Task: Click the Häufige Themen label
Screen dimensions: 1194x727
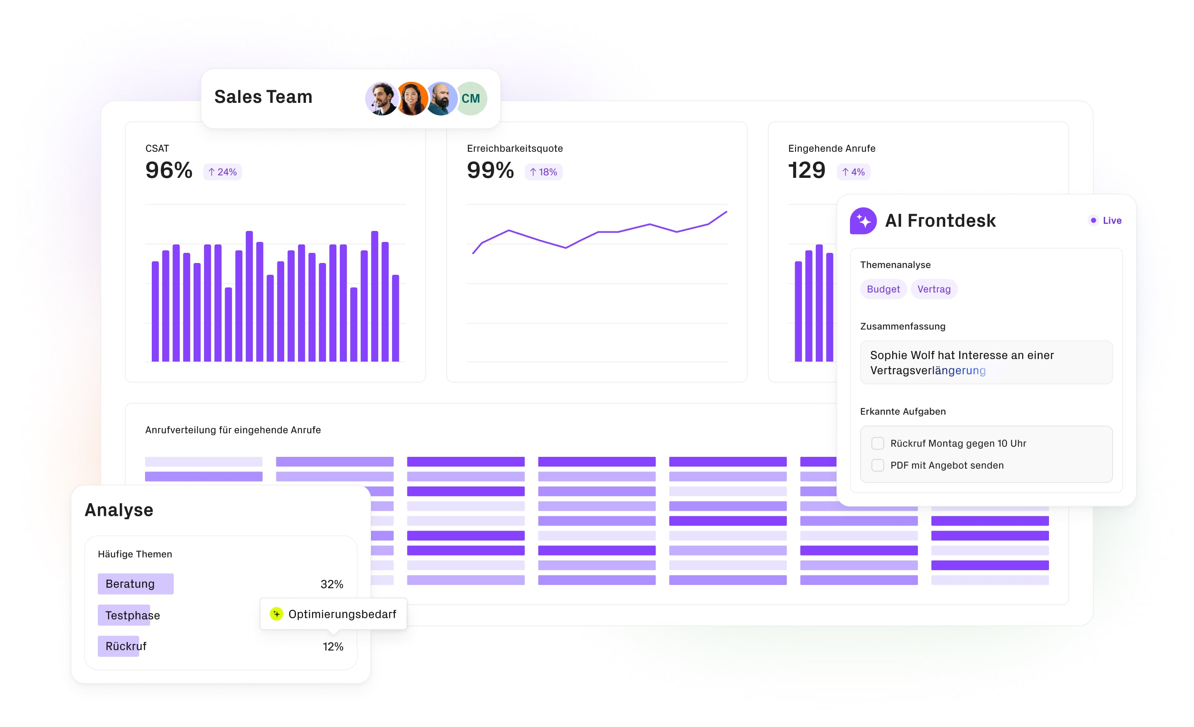Action: pyautogui.click(x=135, y=554)
